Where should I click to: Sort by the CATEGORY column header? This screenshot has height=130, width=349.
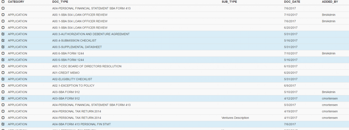pos(16,2)
